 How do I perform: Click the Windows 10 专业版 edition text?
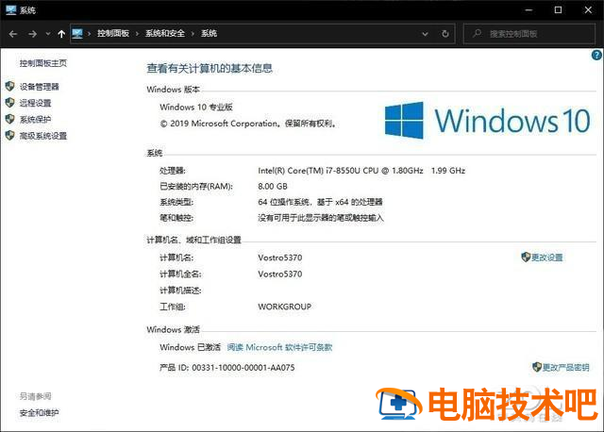pyautogui.click(x=196, y=107)
